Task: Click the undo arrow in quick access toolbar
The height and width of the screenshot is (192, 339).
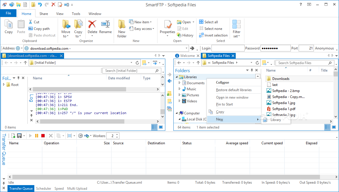Action: [x=40, y=5]
